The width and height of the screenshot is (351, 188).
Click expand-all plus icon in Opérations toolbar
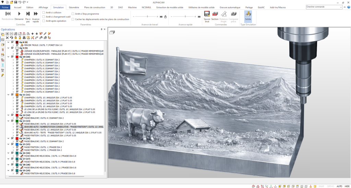(8, 34)
